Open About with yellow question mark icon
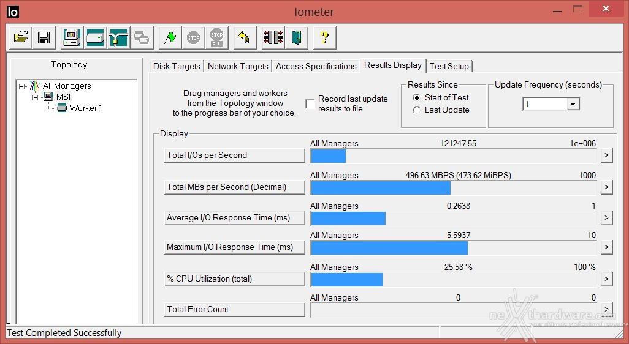629x344 pixels. (x=324, y=38)
